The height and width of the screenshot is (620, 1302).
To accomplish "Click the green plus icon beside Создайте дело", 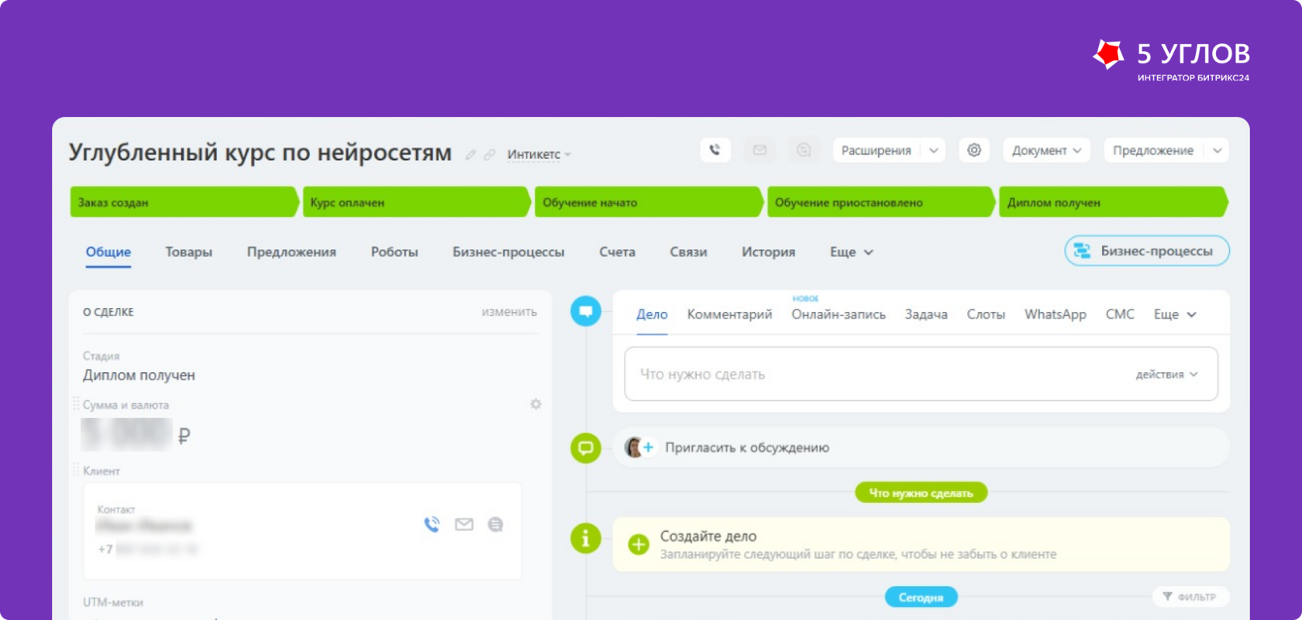I will tap(639, 544).
